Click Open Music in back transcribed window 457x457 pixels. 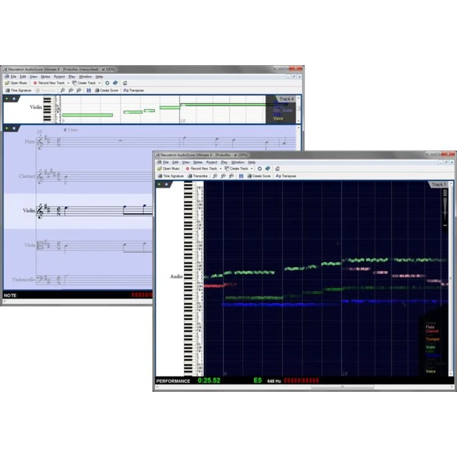tap(18, 83)
